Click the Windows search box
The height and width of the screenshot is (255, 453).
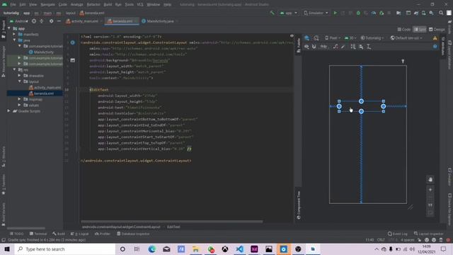tap(65, 249)
